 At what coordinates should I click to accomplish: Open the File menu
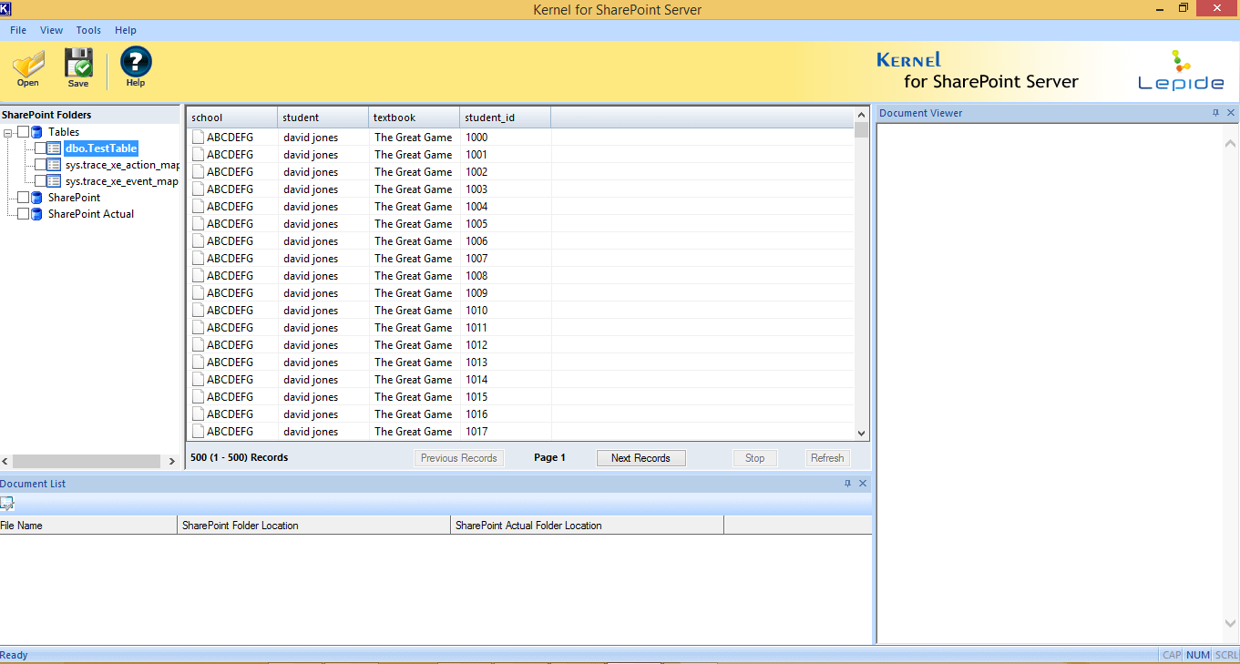click(18, 30)
